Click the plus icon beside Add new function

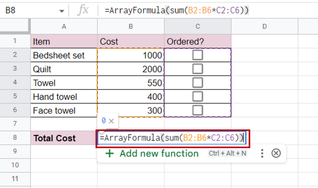110,154
